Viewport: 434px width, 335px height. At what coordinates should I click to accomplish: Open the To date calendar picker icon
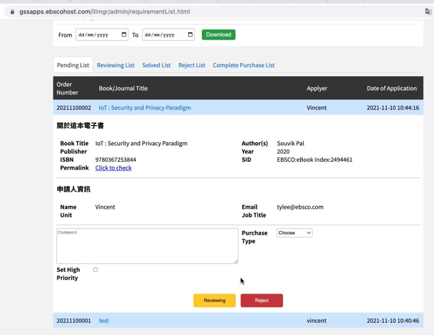pyautogui.click(x=190, y=34)
